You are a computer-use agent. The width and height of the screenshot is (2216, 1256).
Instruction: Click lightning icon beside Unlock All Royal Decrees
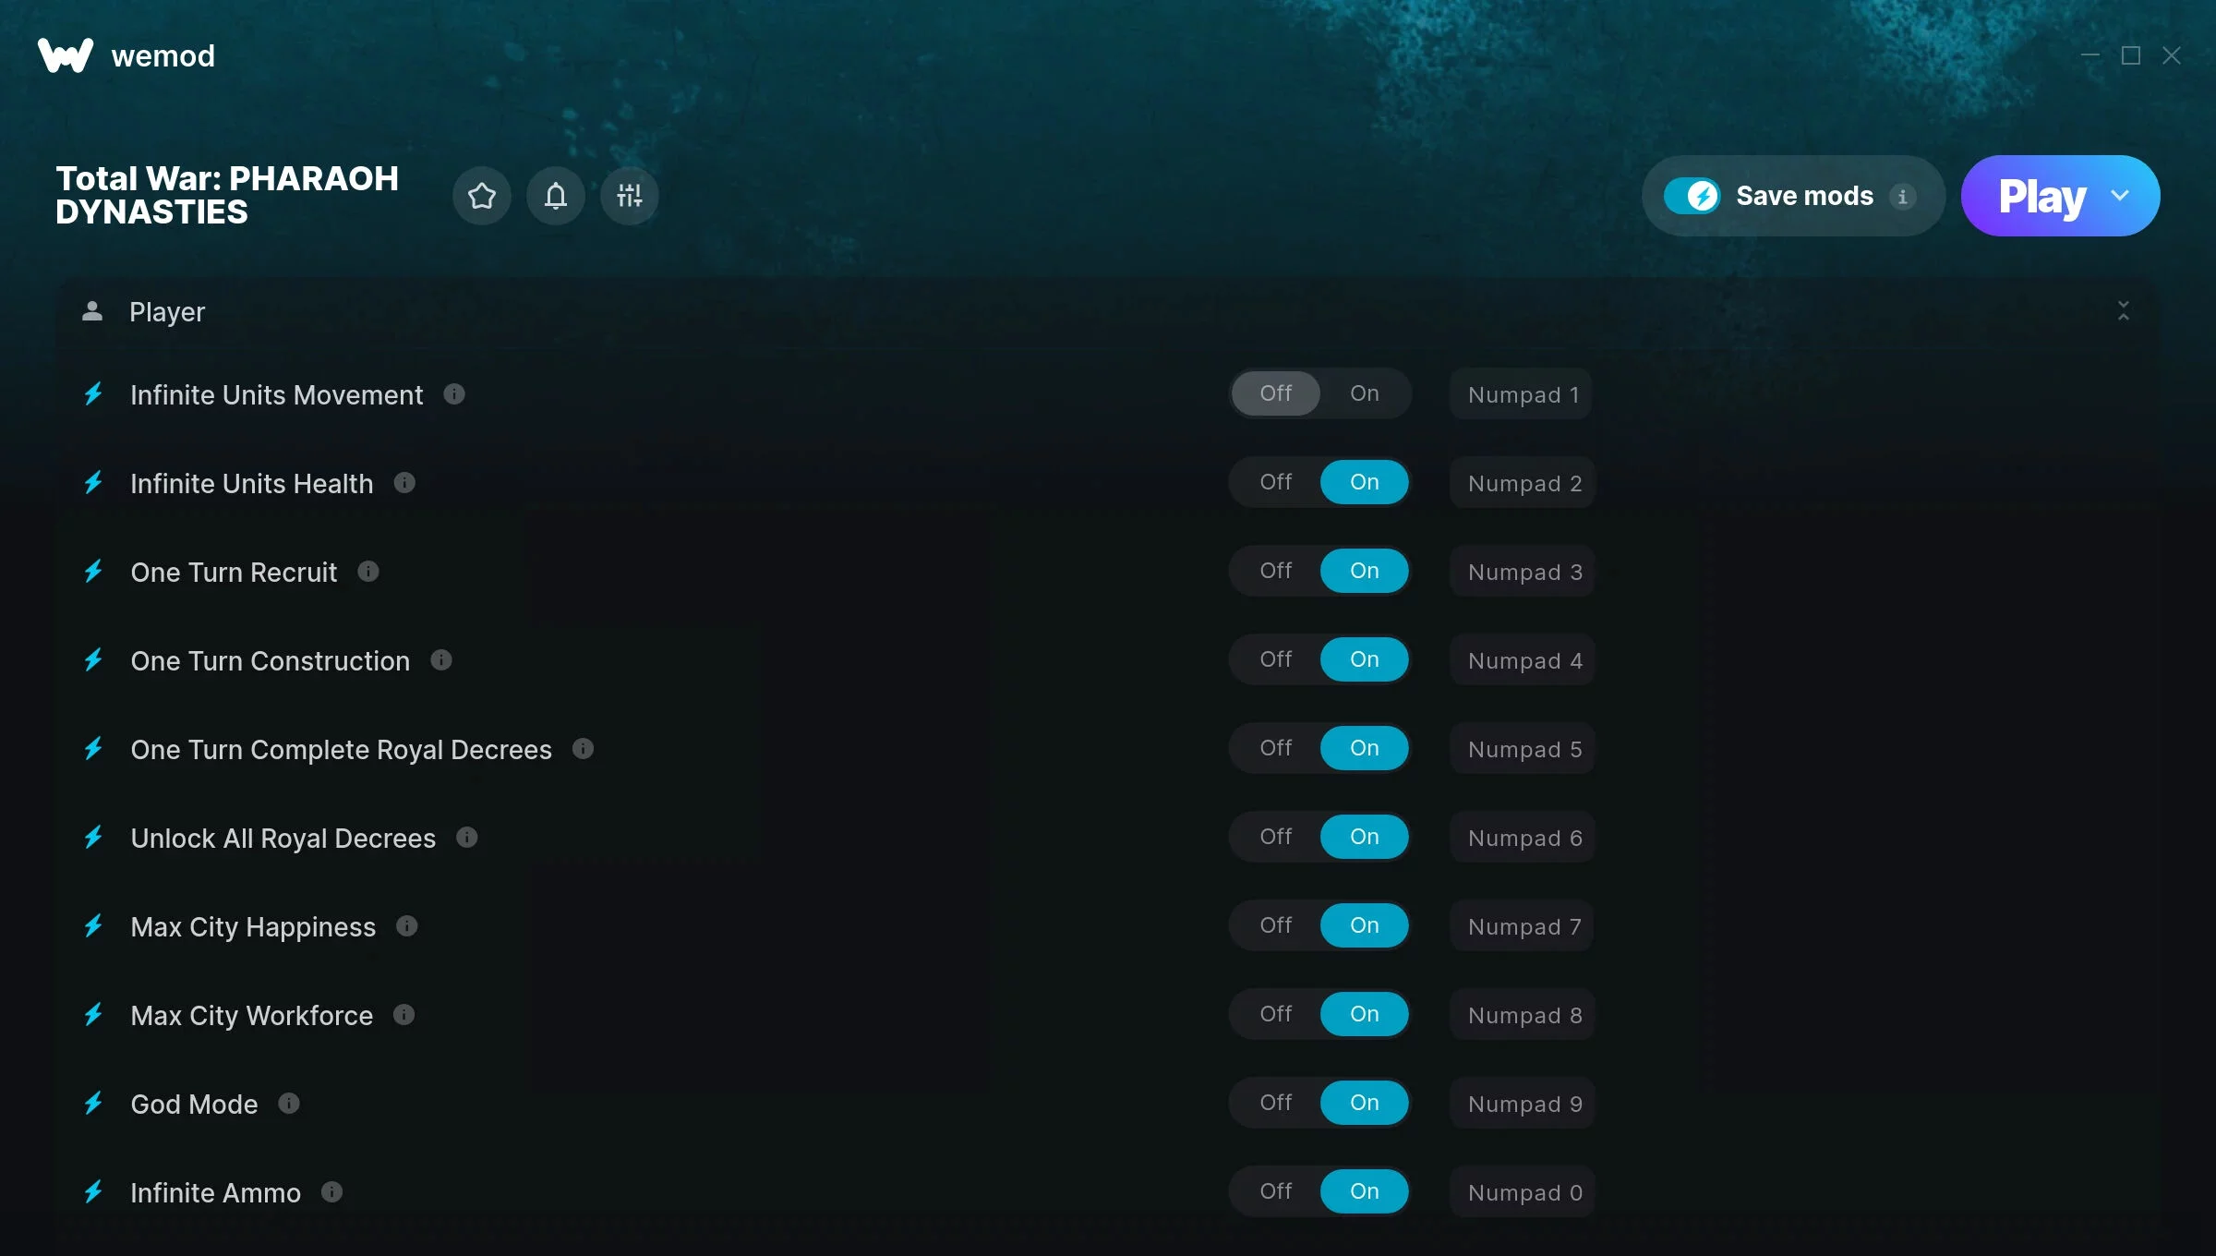click(93, 838)
